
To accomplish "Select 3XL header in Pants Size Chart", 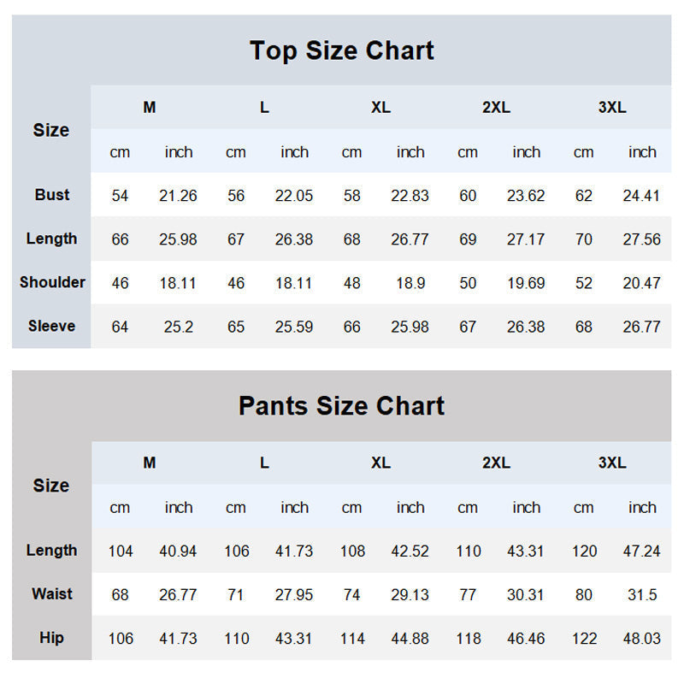I will 612,463.
